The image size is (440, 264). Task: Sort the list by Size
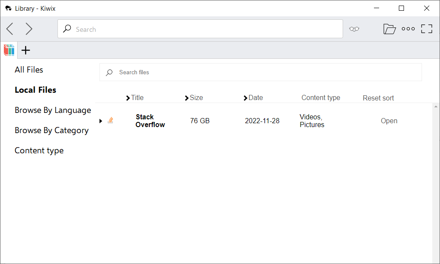(196, 97)
